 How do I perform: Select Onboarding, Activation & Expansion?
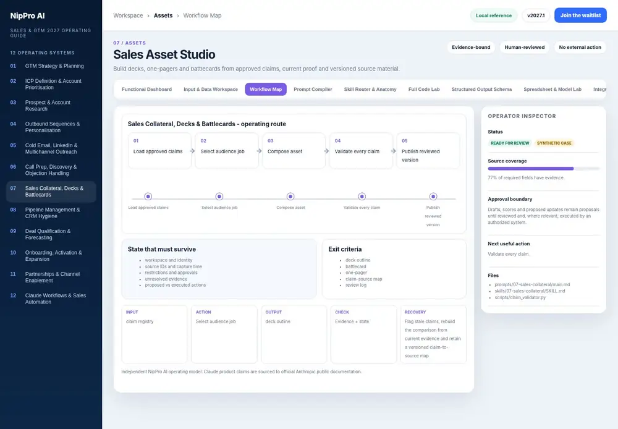51,256
